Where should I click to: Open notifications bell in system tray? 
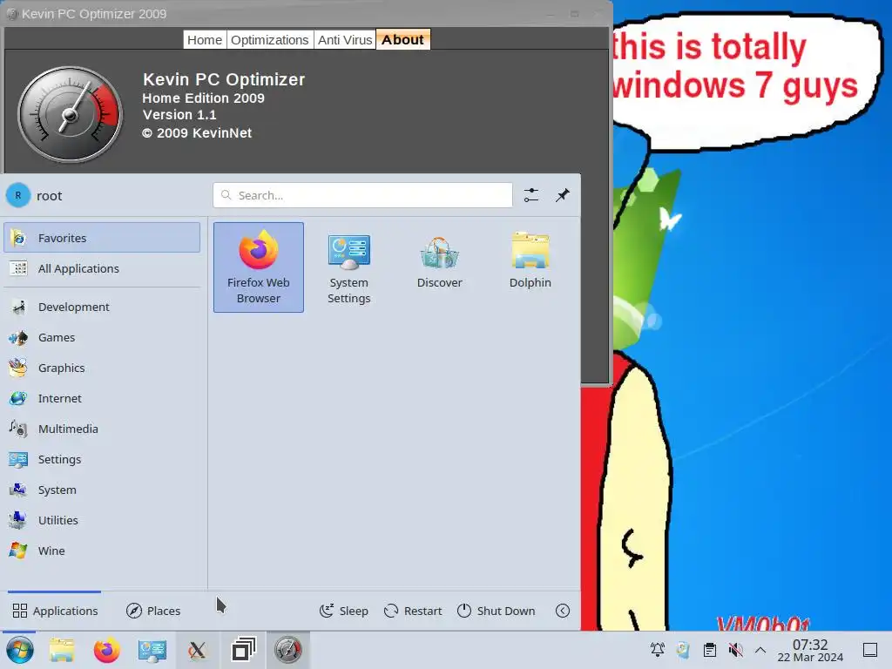658,650
